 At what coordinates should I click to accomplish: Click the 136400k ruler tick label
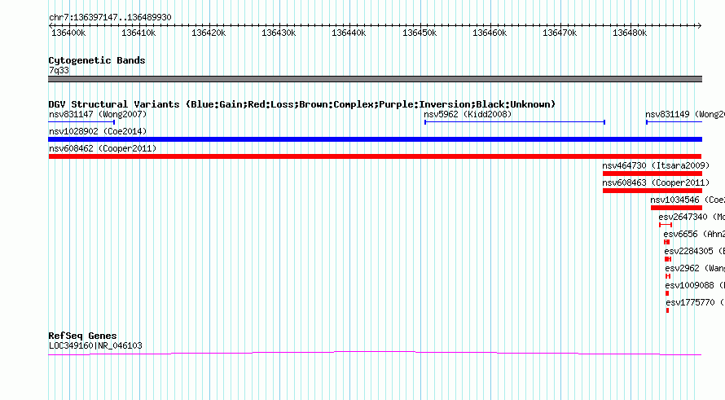click(68, 33)
